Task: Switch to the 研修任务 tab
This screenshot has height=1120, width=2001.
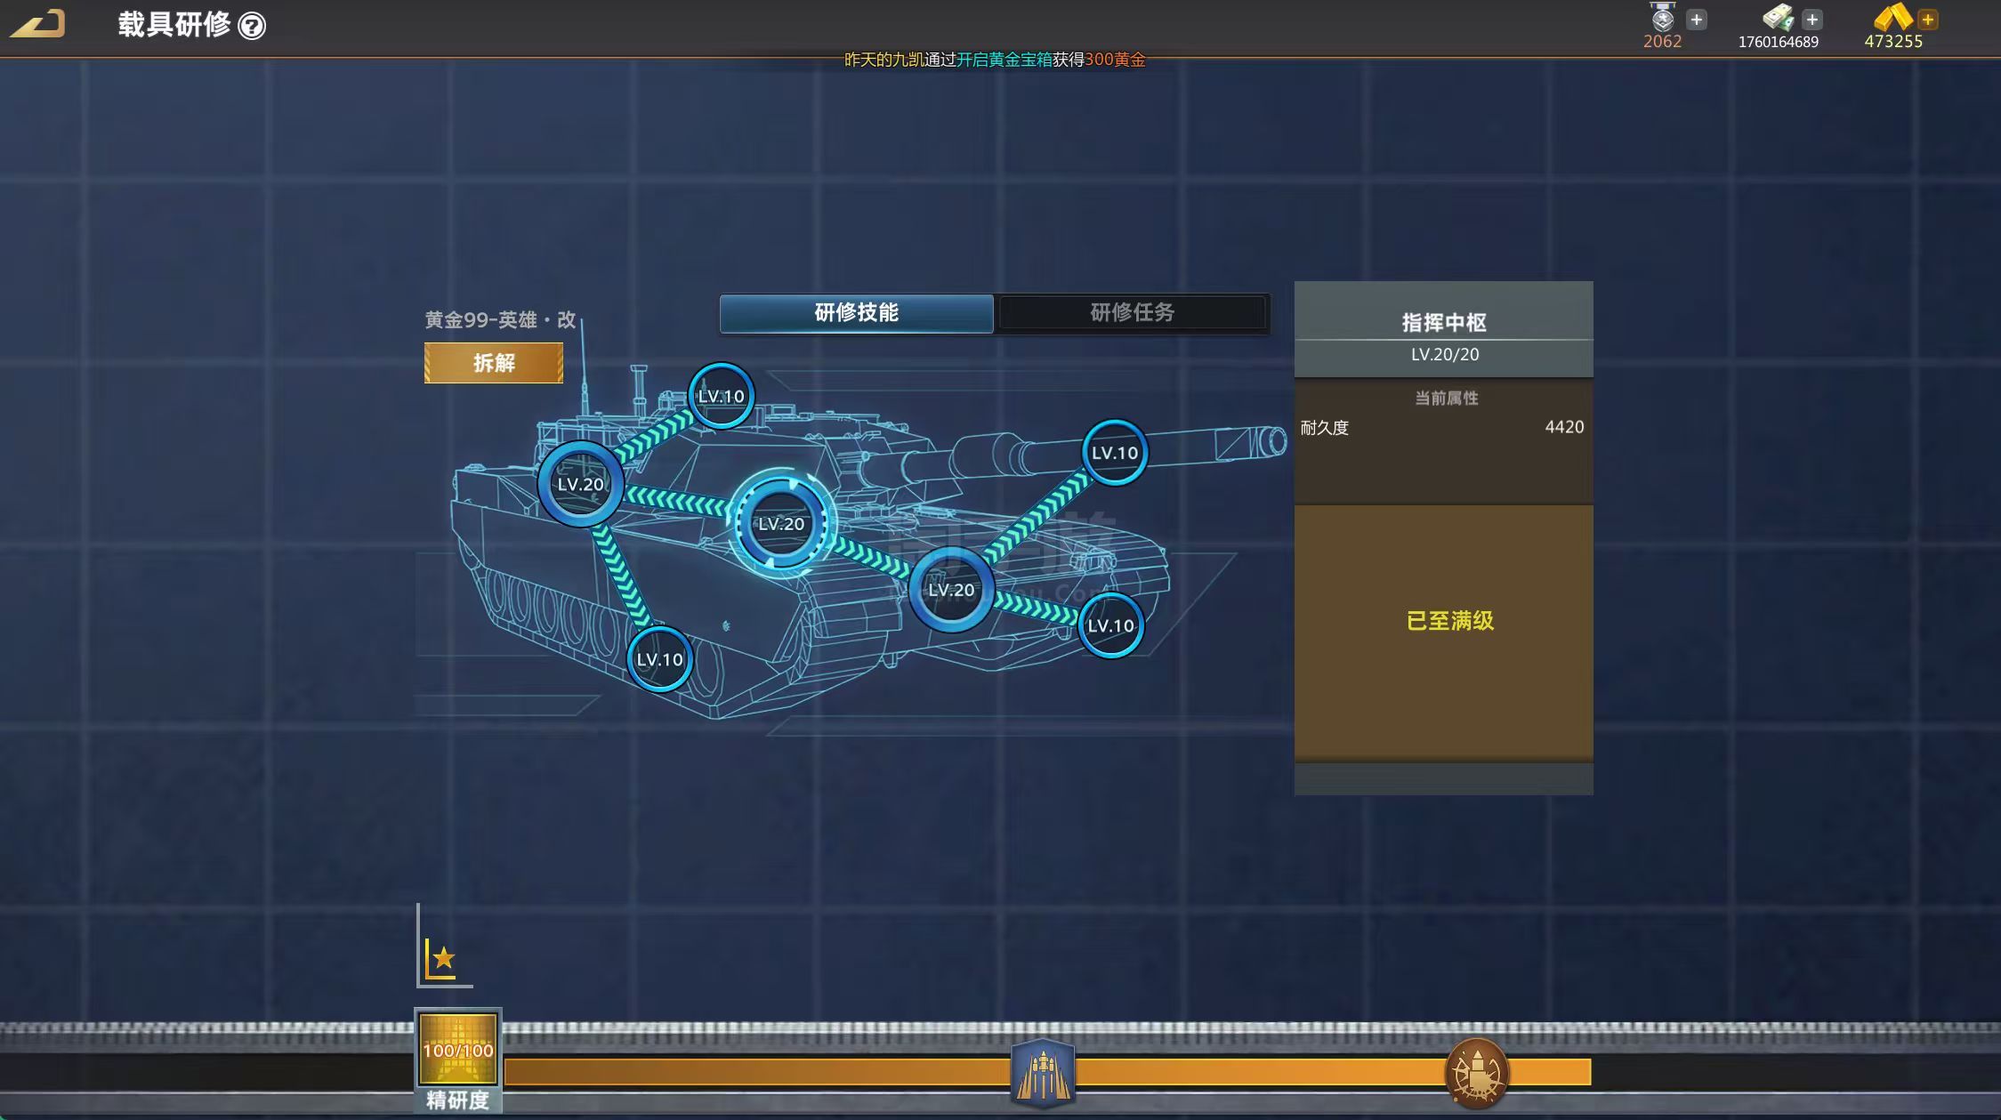Action: point(1132,313)
